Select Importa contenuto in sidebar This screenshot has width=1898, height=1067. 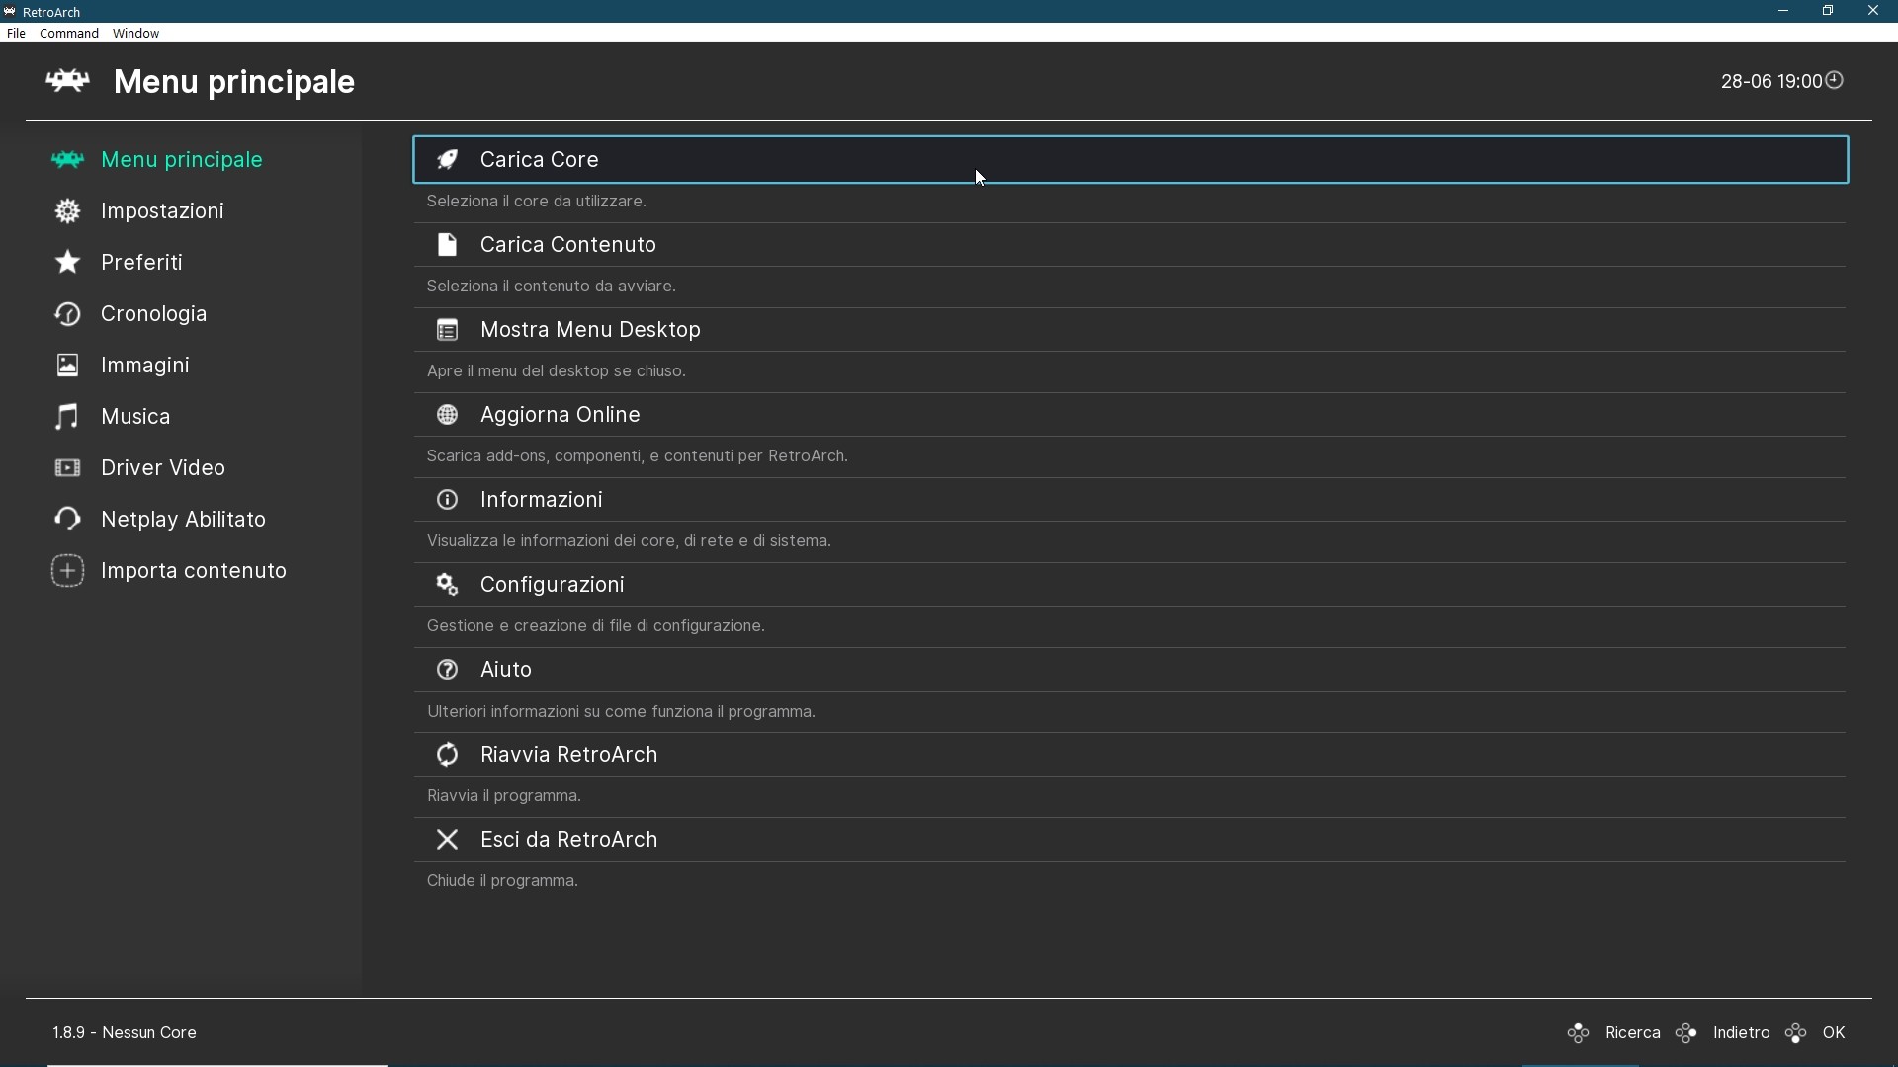tap(194, 571)
